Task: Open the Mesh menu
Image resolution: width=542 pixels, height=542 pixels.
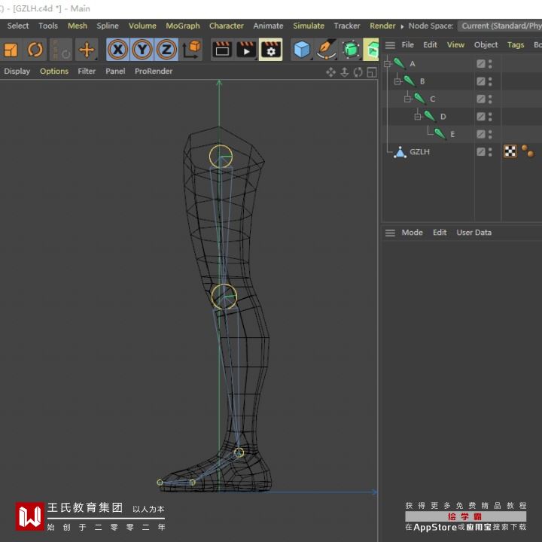Action: point(78,26)
